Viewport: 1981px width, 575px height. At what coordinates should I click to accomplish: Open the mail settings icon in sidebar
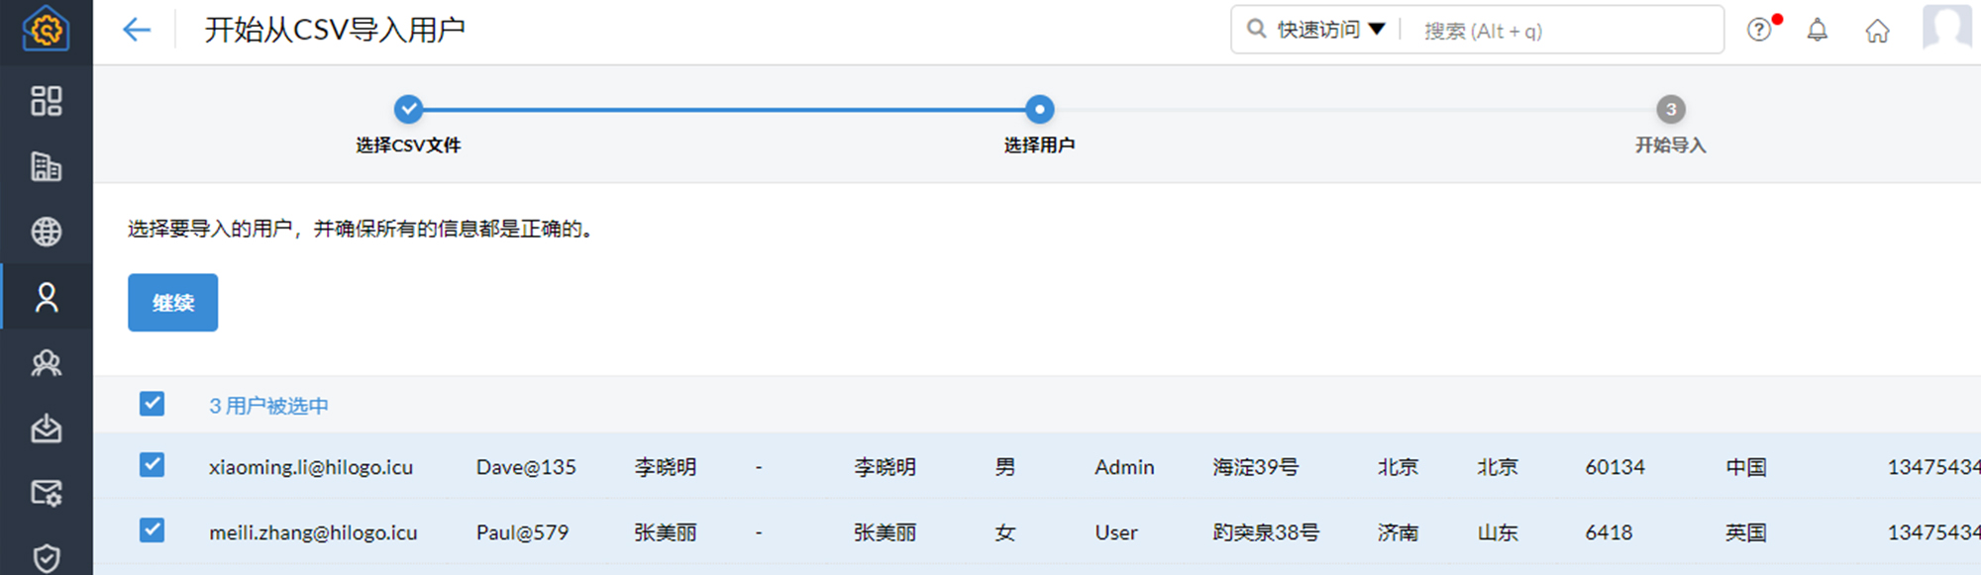tap(46, 493)
